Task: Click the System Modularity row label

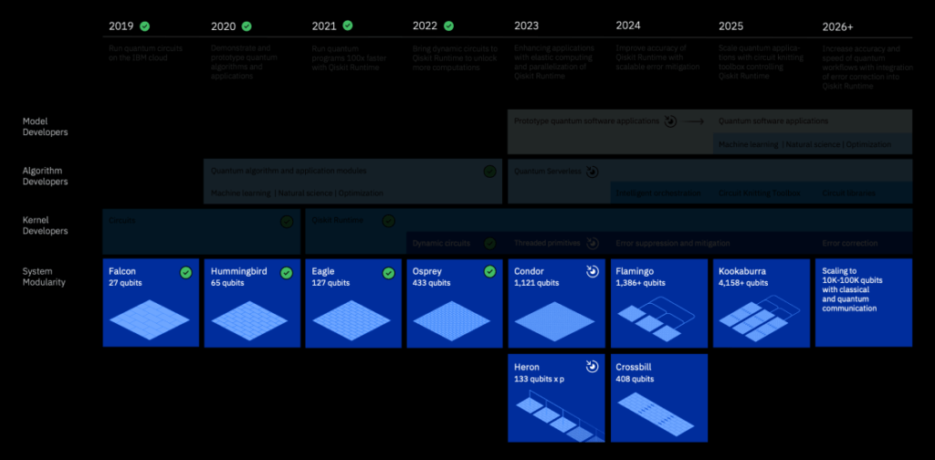Action: click(x=46, y=277)
